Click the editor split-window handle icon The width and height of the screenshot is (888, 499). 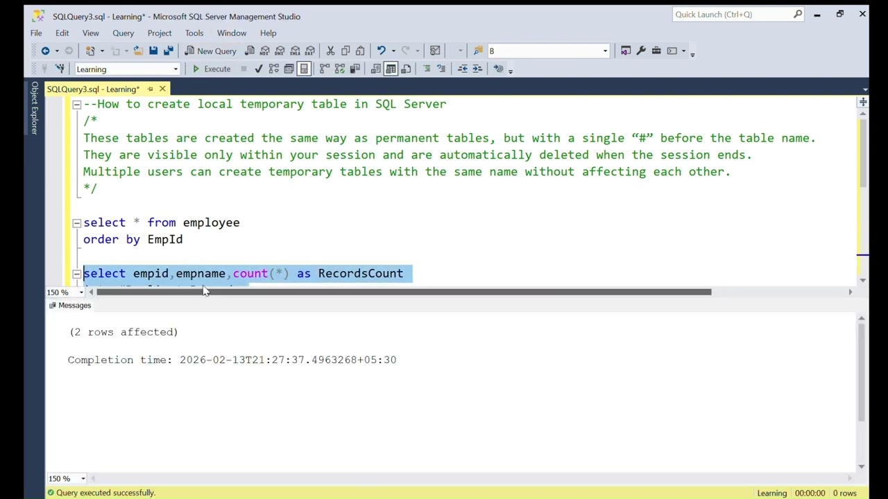click(863, 102)
